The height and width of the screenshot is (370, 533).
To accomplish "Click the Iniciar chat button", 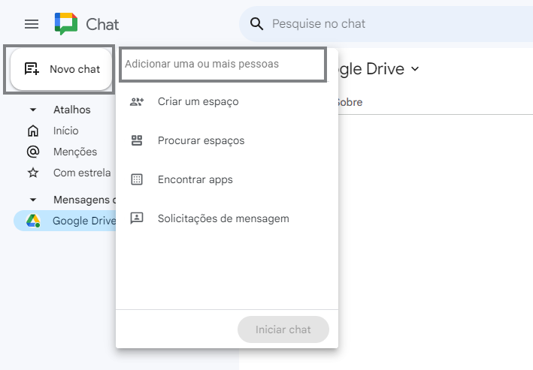I will pos(283,329).
